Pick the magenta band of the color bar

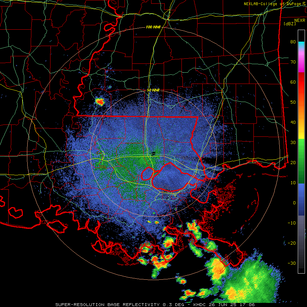click(301, 63)
